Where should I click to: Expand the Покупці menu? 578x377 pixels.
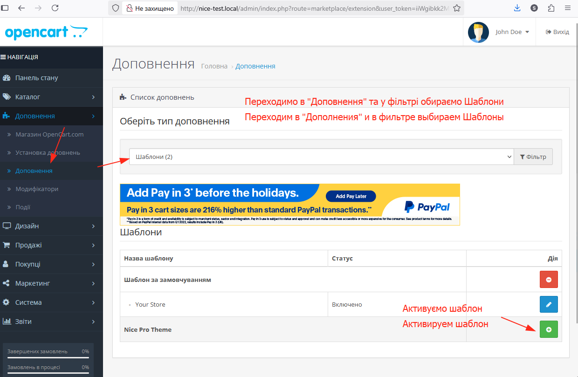pos(51,264)
